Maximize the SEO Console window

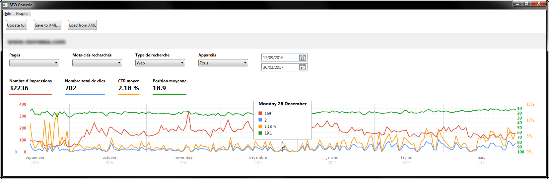(526, 4)
